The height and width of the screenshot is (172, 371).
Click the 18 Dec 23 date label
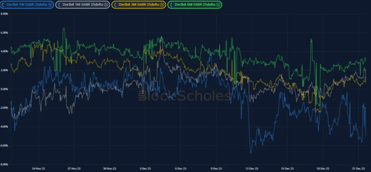(323, 169)
